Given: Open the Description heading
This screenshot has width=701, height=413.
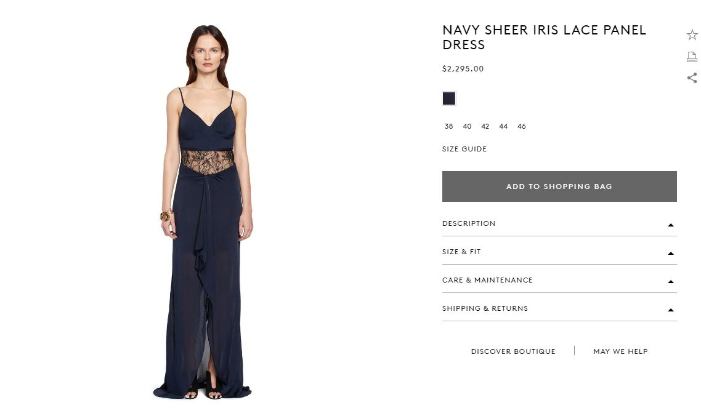Looking at the screenshot, I should point(469,223).
